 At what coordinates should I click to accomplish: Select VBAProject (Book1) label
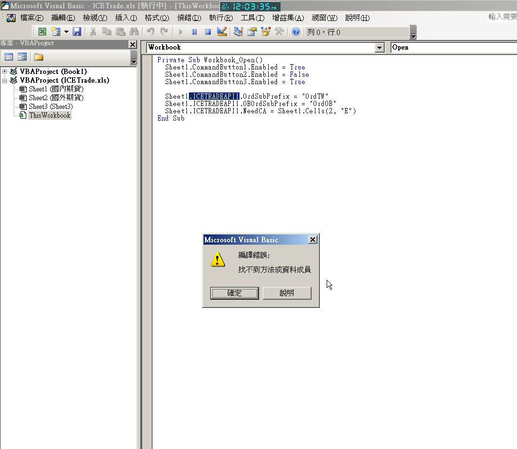pyautogui.click(x=53, y=72)
